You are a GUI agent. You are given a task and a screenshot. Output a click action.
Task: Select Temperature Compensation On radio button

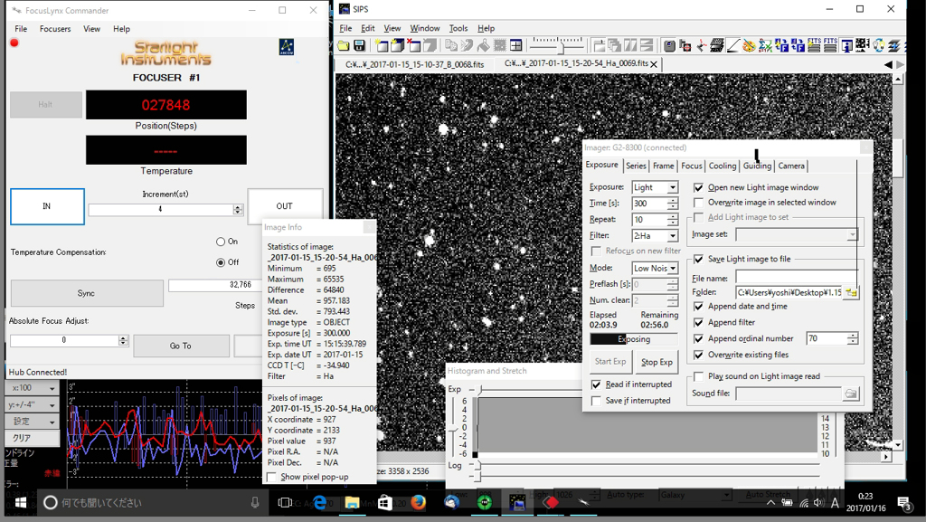click(x=221, y=242)
